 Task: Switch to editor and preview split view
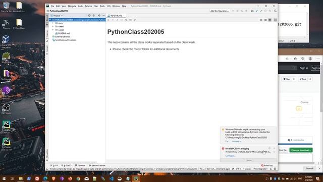pos(265,20)
